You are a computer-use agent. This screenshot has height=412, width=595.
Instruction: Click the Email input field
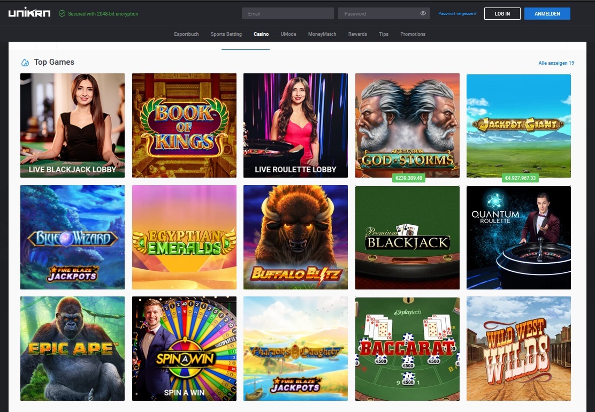(x=287, y=13)
